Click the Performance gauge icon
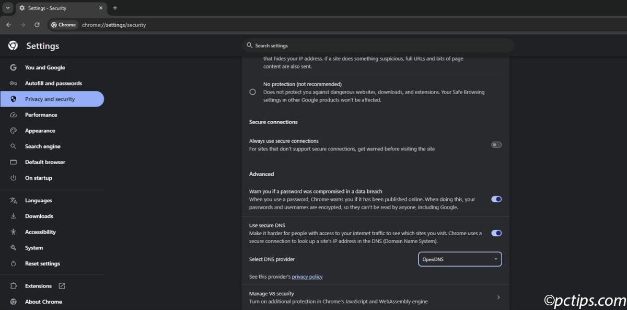Image resolution: width=627 pixels, height=310 pixels. click(x=14, y=115)
